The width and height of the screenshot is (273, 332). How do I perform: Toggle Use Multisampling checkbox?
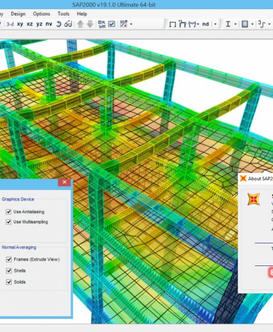(8, 222)
